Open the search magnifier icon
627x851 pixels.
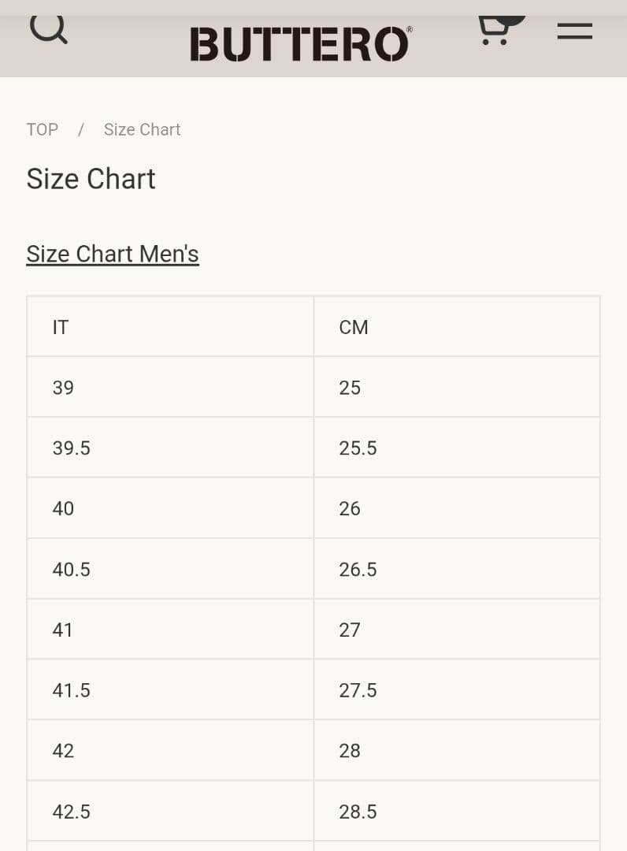point(49,29)
